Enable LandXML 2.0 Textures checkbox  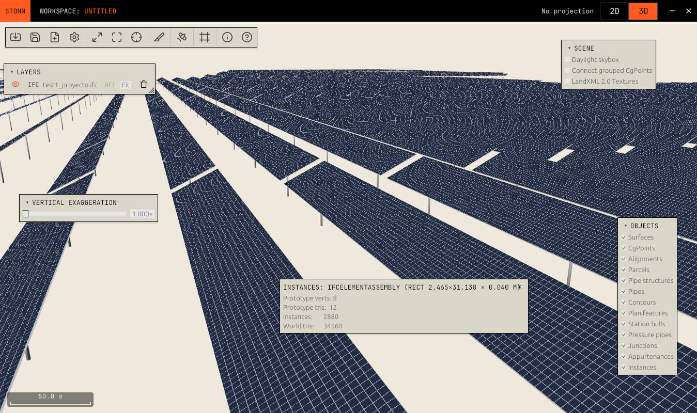567,82
